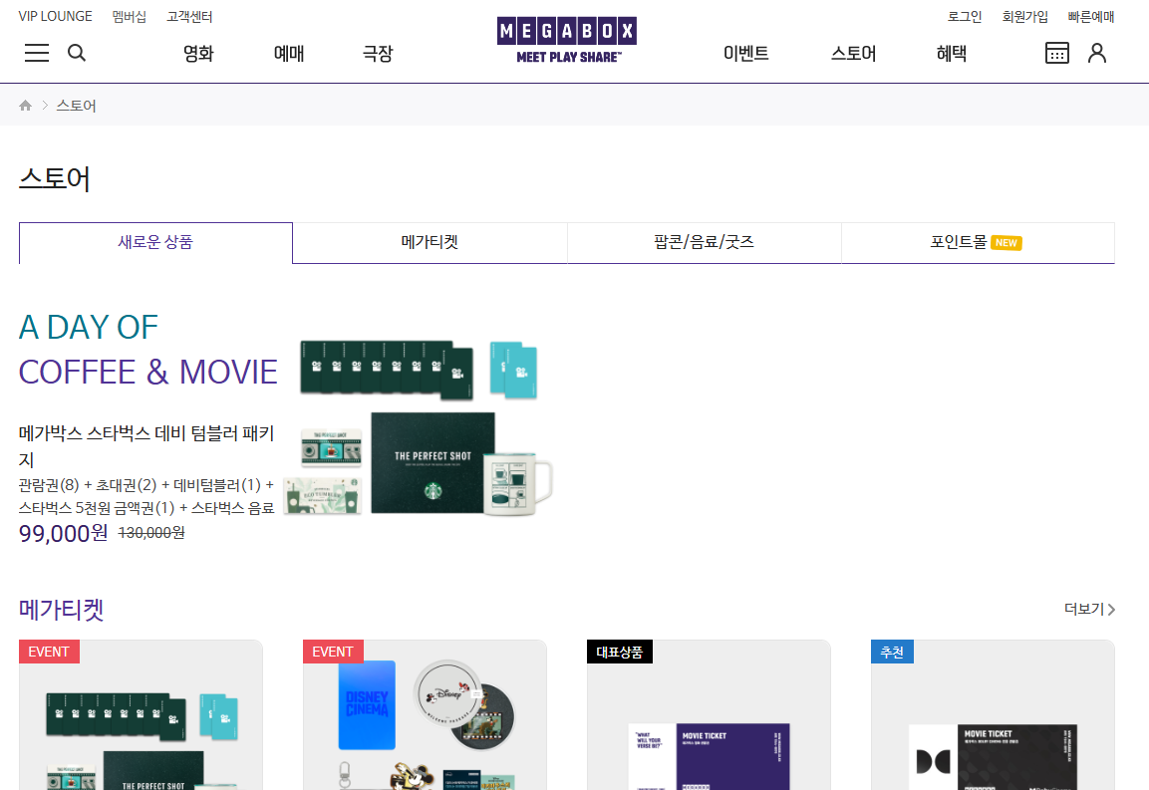1149x790 pixels.
Task: Open 대표상품 movie ticket product card
Action: click(709, 715)
